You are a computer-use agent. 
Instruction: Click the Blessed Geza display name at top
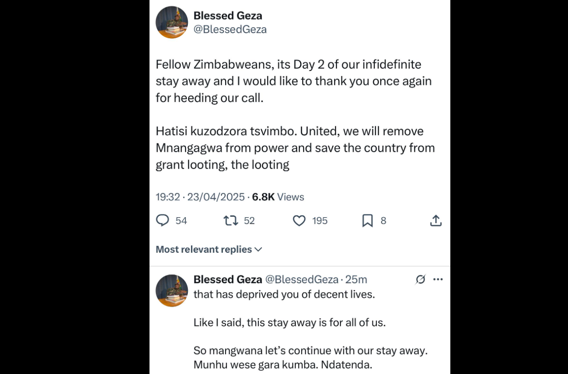pos(227,16)
